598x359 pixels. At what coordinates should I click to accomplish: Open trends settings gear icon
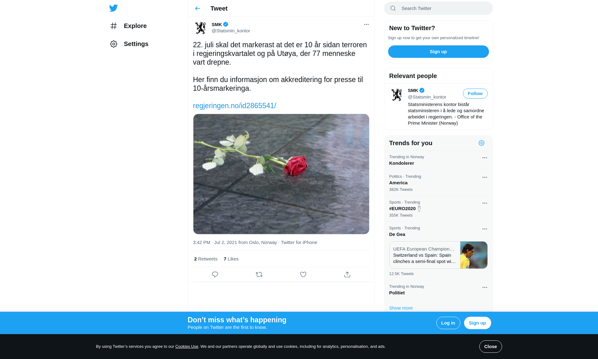click(x=481, y=143)
